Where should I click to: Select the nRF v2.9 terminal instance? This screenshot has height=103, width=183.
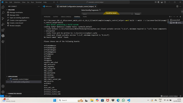tap(176, 23)
